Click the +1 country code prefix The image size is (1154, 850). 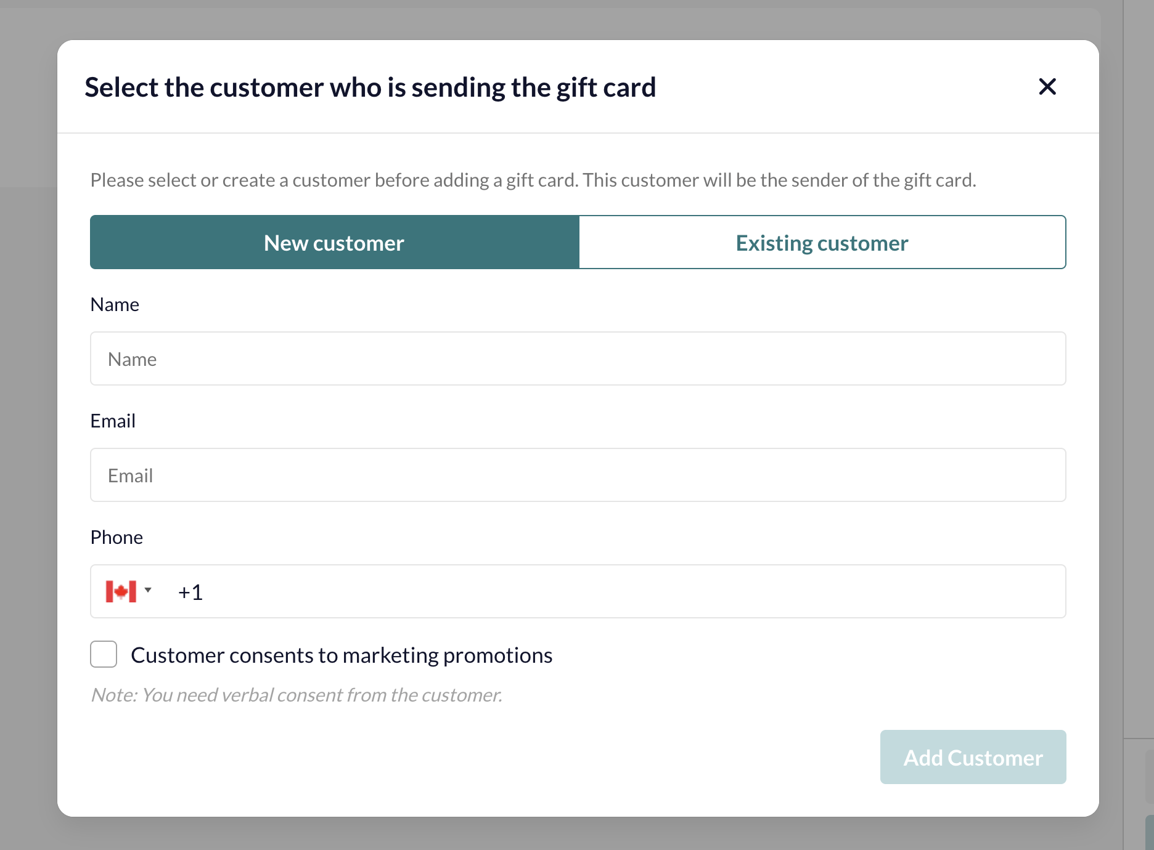[190, 593]
